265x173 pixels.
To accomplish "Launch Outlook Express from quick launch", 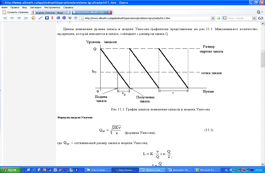I will point(29,170).
